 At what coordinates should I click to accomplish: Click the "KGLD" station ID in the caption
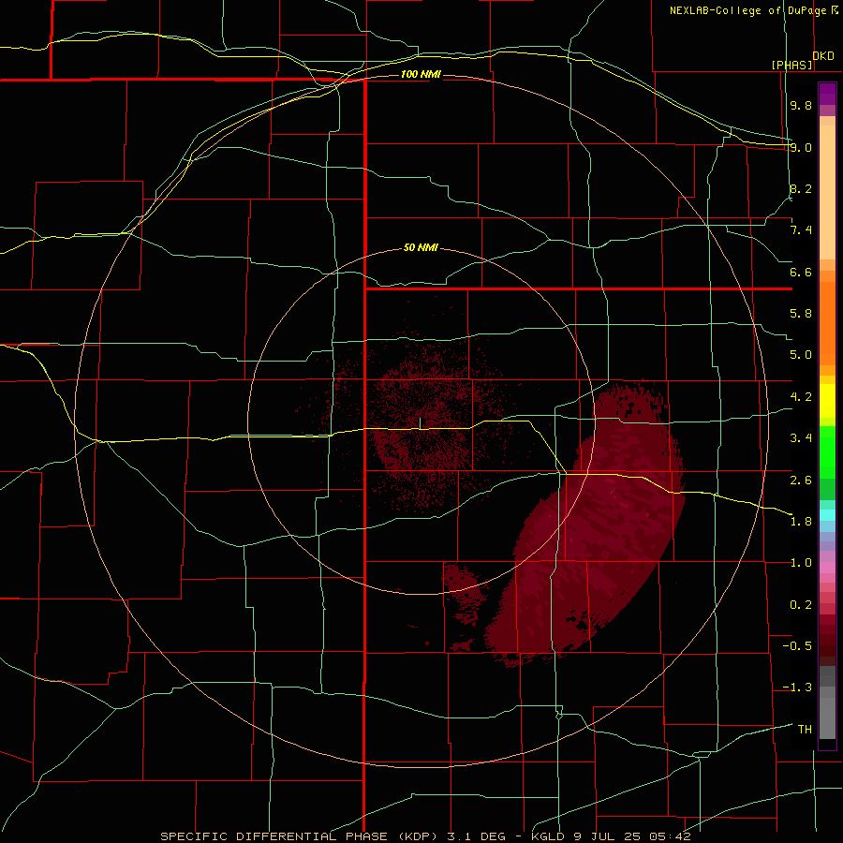pyautogui.click(x=546, y=836)
